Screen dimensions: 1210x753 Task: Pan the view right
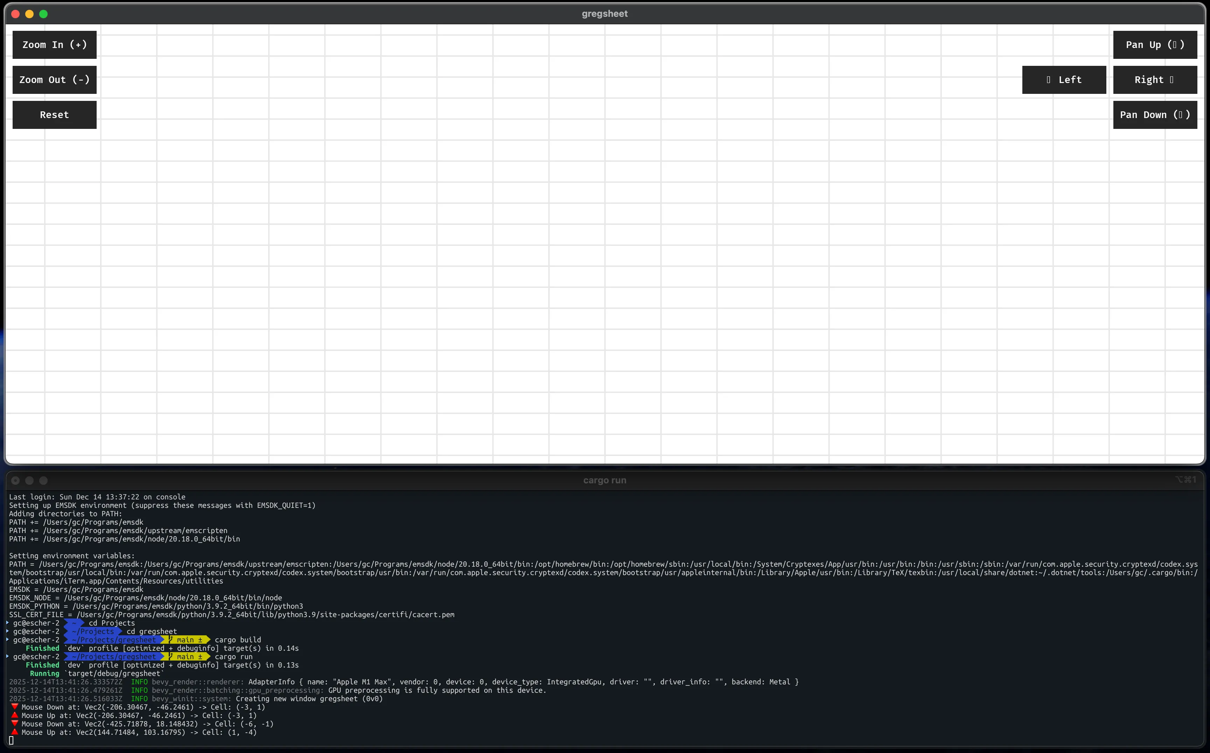coord(1155,80)
